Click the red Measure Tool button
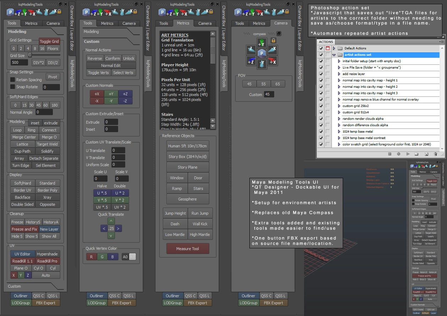The image size is (447, 316). [x=188, y=249]
